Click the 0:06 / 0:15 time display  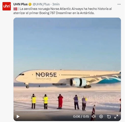tap(81, 116)
